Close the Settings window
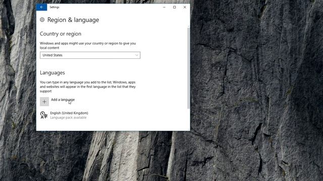Viewport: 323px width, 181px height. click(185, 7)
